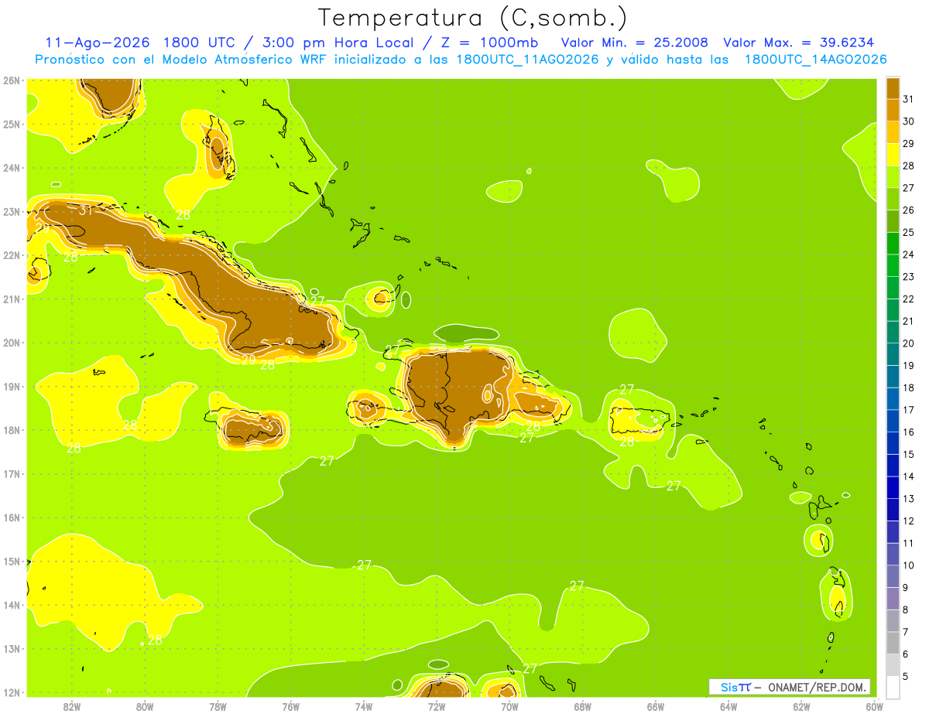Click 'Valor Min. = 25.2008' text

(635, 43)
